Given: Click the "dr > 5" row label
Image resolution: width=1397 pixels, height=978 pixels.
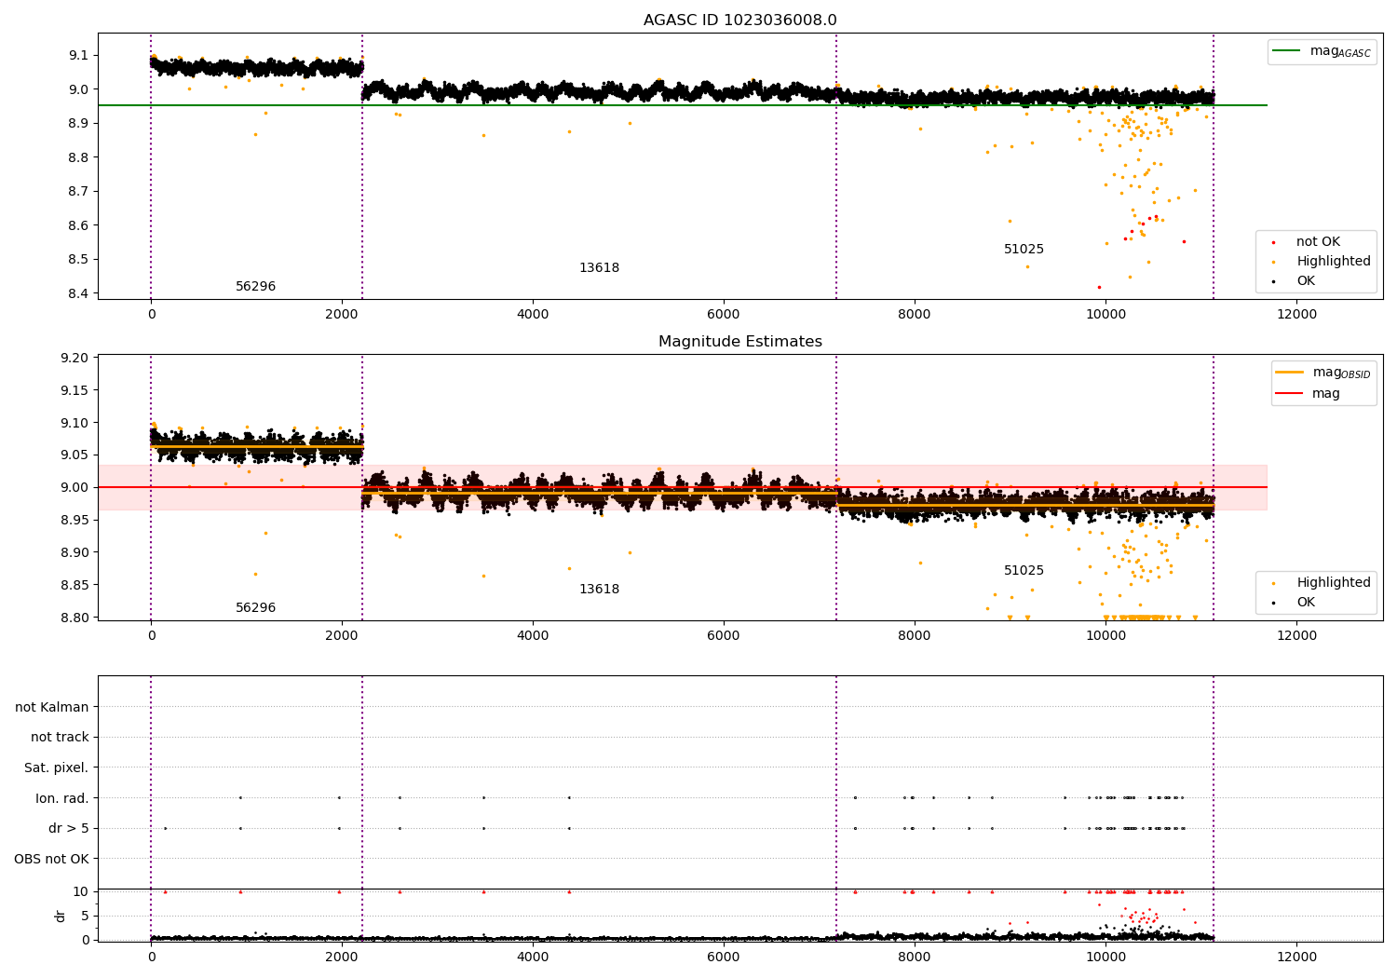Looking at the screenshot, I should (69, 828).
